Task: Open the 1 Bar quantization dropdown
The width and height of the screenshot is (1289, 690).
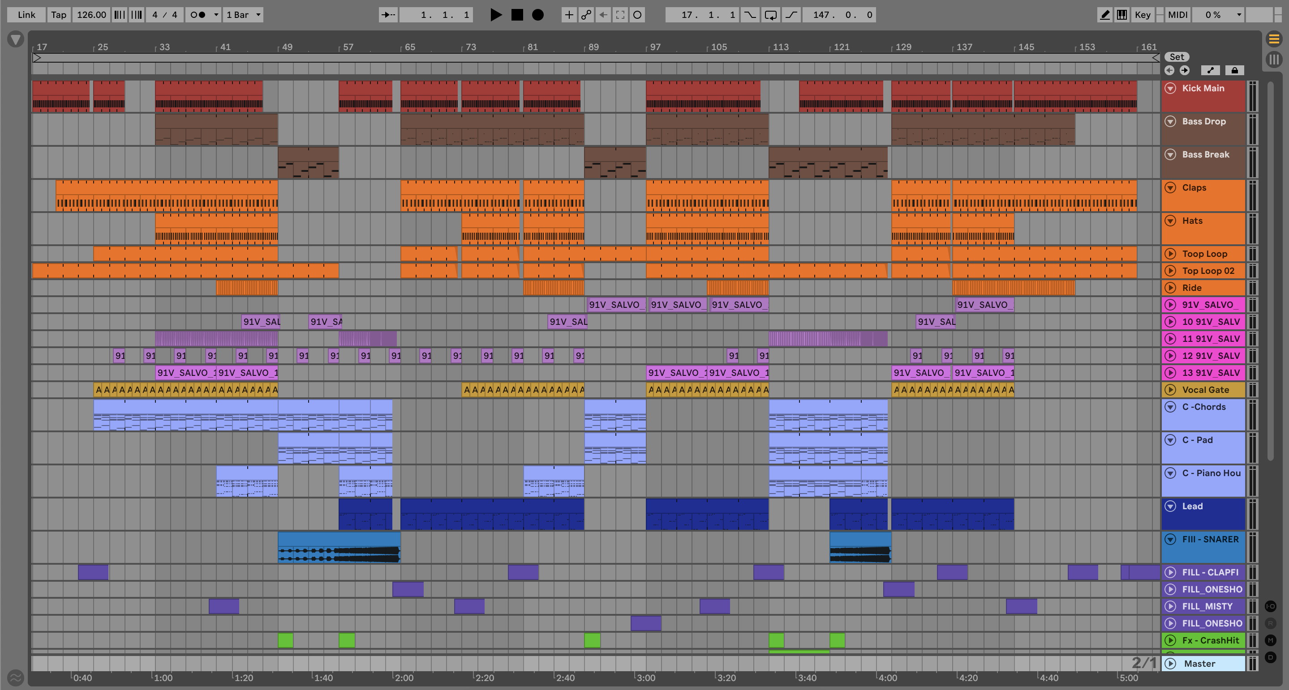Action: point(243,14)
